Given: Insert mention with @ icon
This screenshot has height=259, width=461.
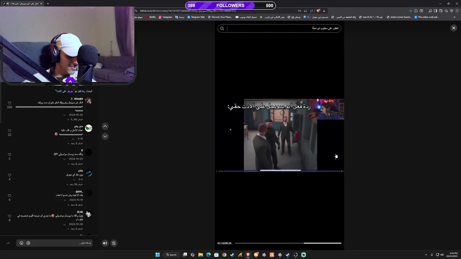Looking at the screenshot, I should tap(28, 243).
